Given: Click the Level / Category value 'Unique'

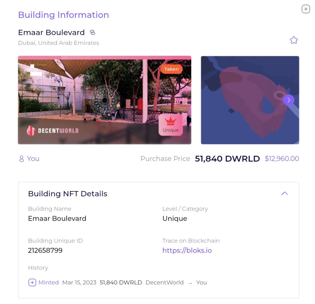Looking at the screenshot, I should pyautogui.click(x=175, y=218).
